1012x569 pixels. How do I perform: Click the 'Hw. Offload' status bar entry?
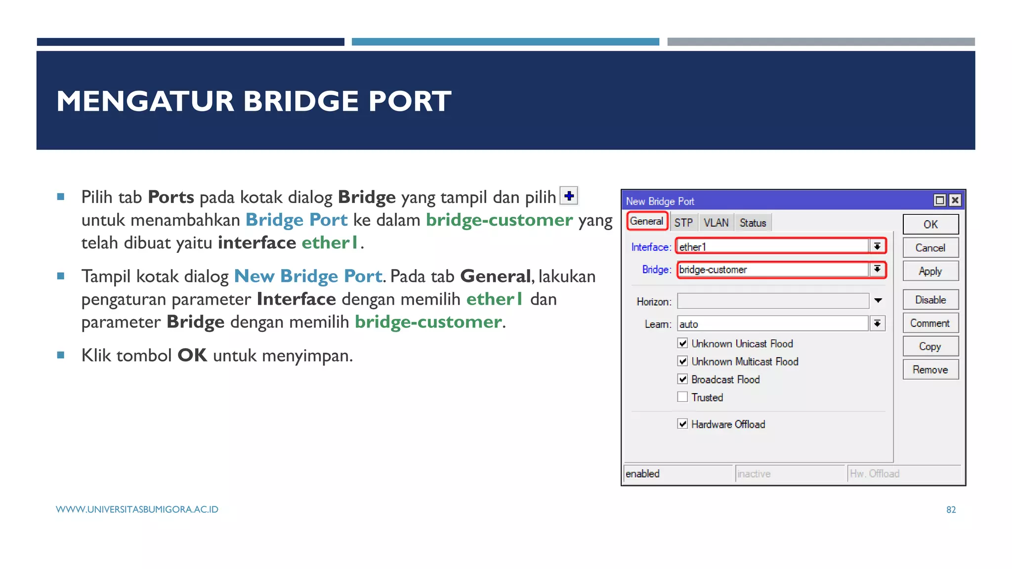904,473
